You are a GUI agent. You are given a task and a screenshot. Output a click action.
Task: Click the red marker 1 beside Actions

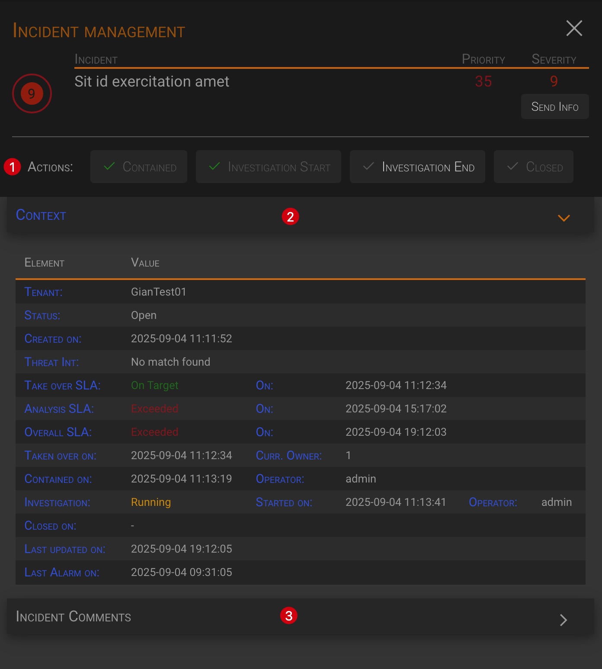(x=12, y=167)
